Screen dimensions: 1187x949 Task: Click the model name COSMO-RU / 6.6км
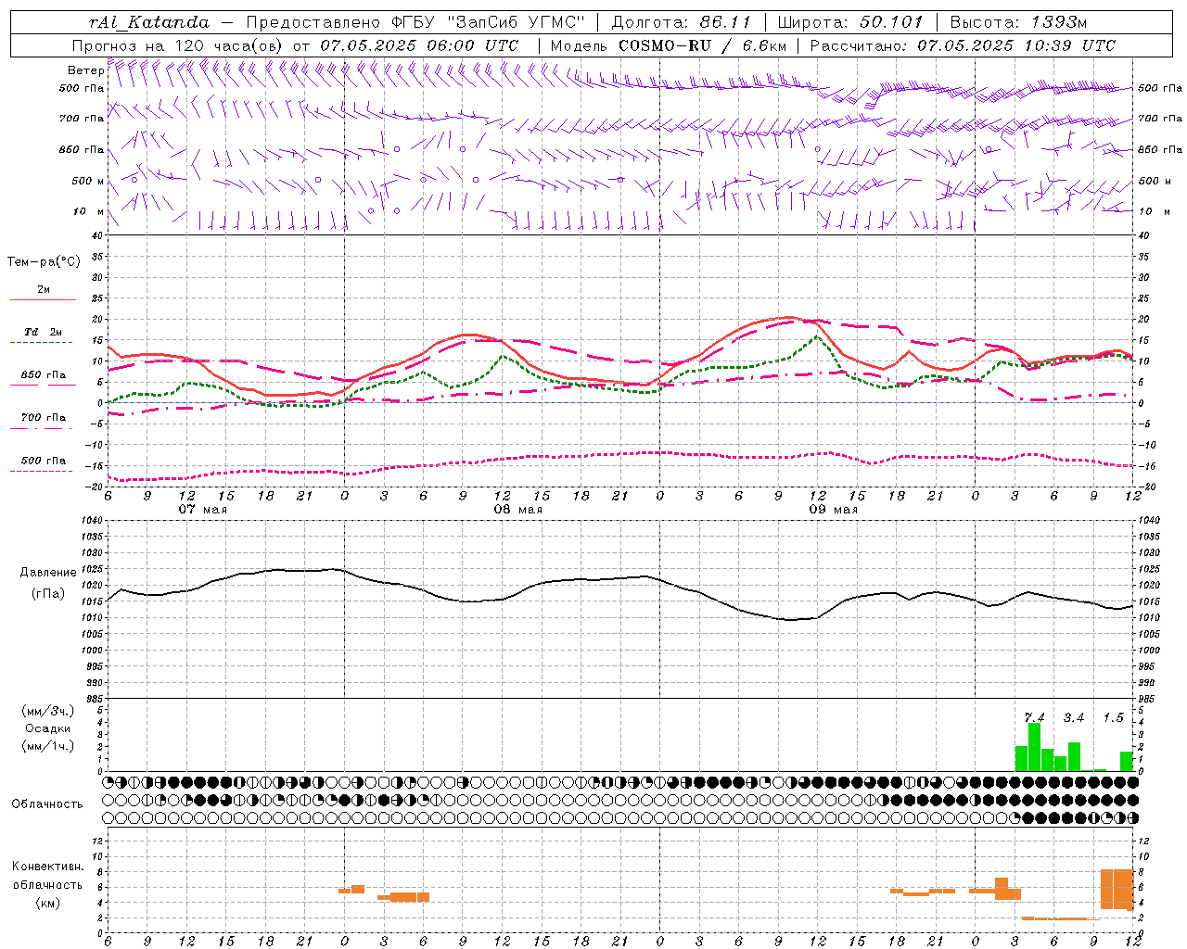pyautogui.click(x=703, y=45)
